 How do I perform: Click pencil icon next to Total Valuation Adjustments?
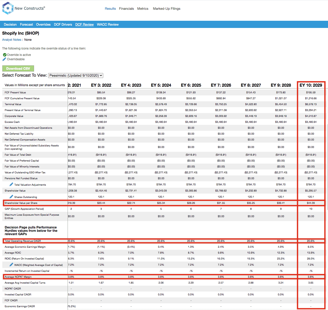pyautogui.click(x=11, y=184)
